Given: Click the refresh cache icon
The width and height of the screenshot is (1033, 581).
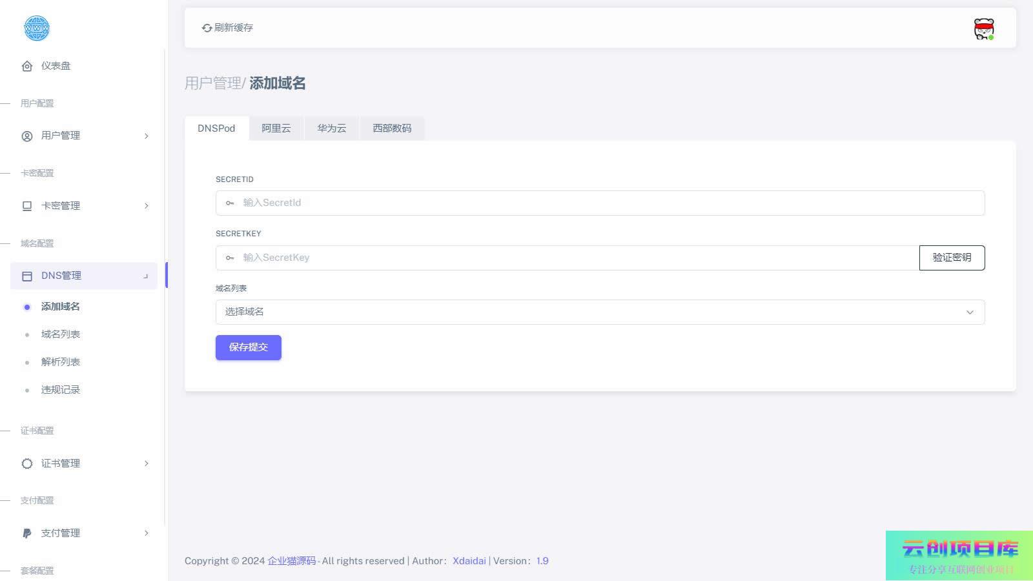Looking at the screenshot, I should 207,28.
